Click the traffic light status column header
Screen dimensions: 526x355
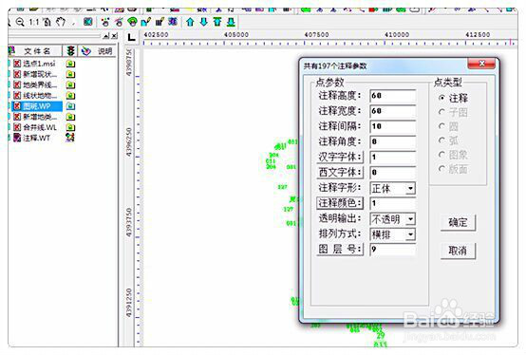[x=70, y=51]
